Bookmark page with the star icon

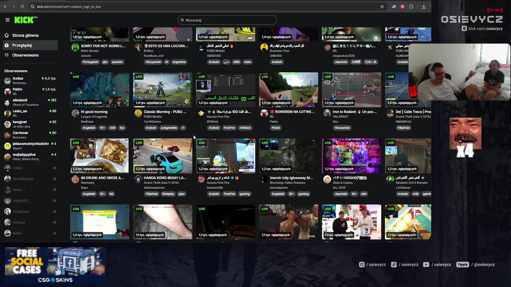pyautogui.click(x=382, y=6)
